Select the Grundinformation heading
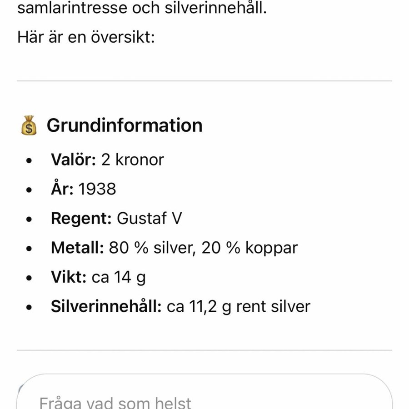The width and height of the screenshot is (409, 409). point(125,125)
